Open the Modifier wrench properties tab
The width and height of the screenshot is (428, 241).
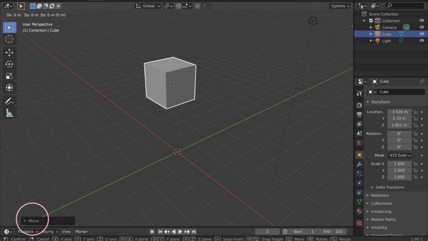359,164
